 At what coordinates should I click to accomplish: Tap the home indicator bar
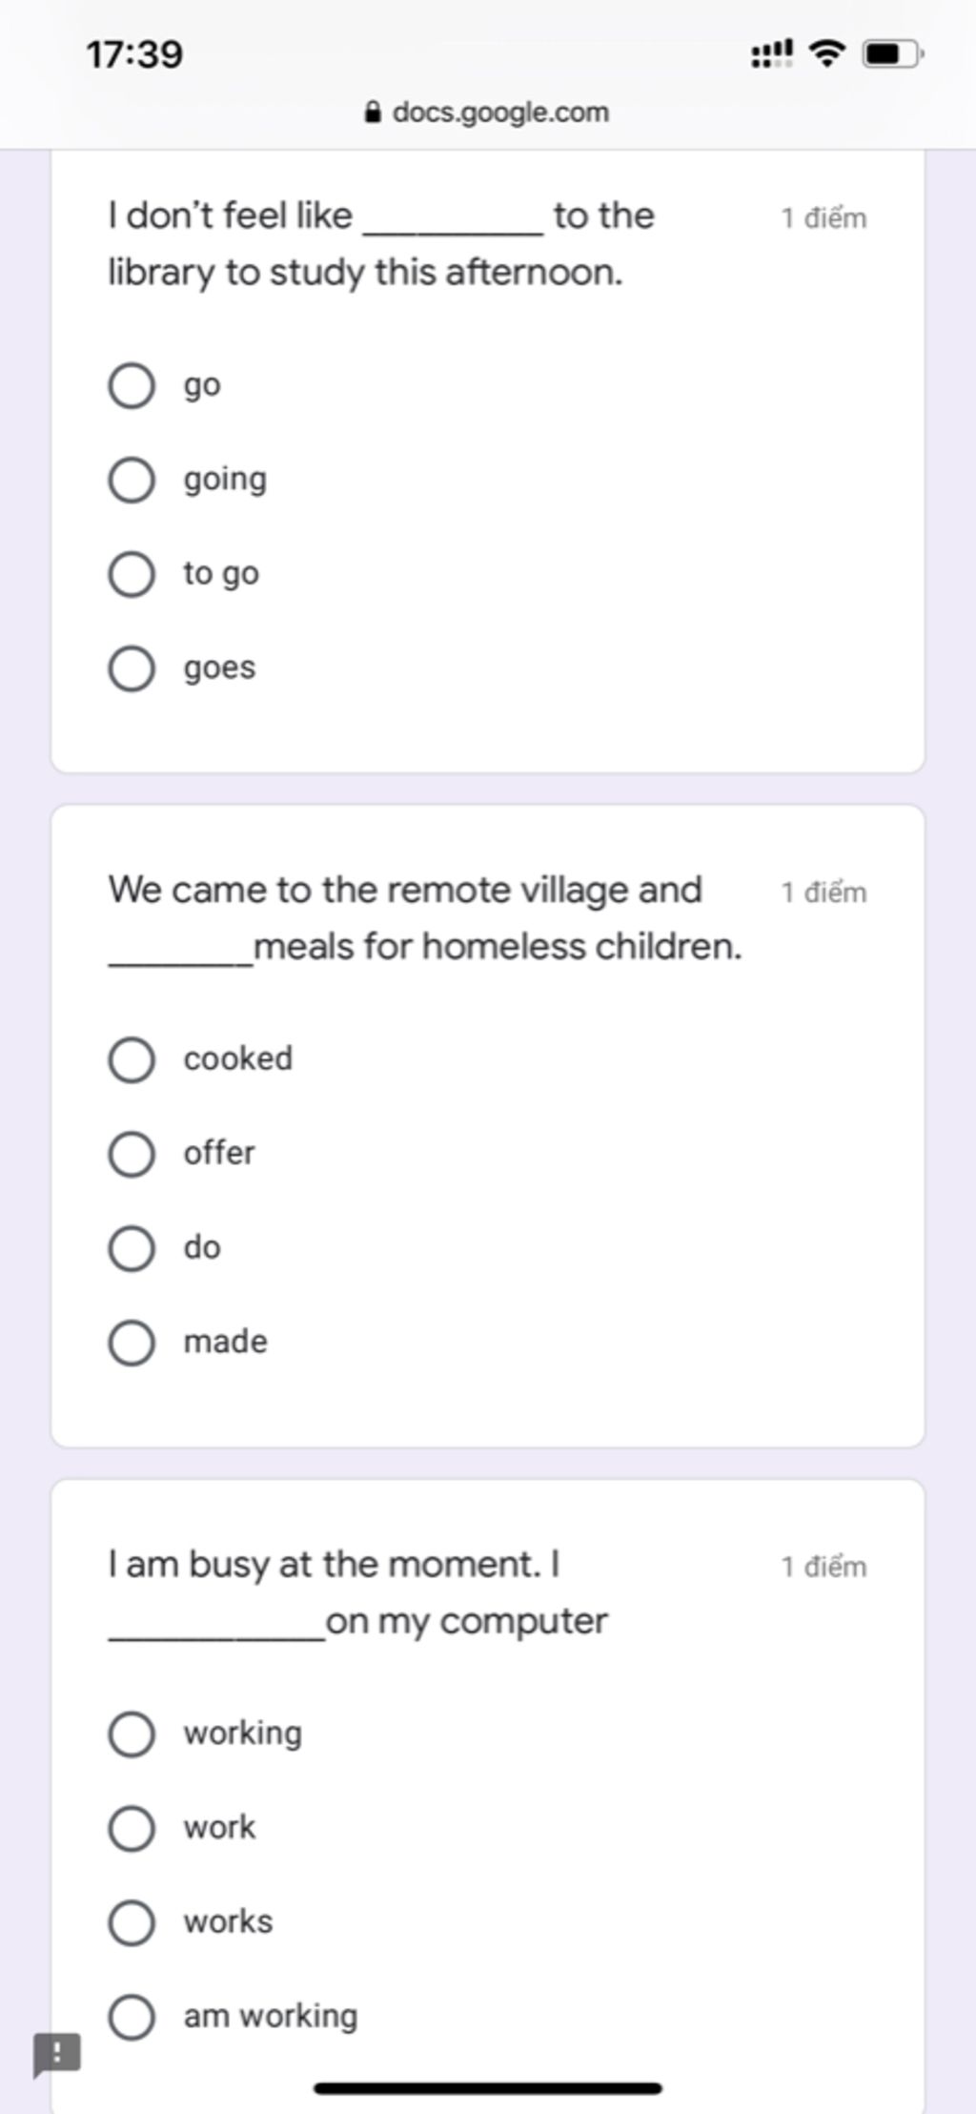[488, 2088]
